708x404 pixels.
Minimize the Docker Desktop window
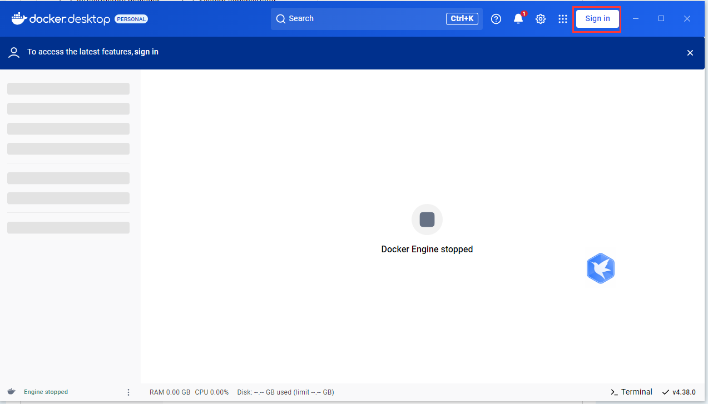[x=636, y=18]
